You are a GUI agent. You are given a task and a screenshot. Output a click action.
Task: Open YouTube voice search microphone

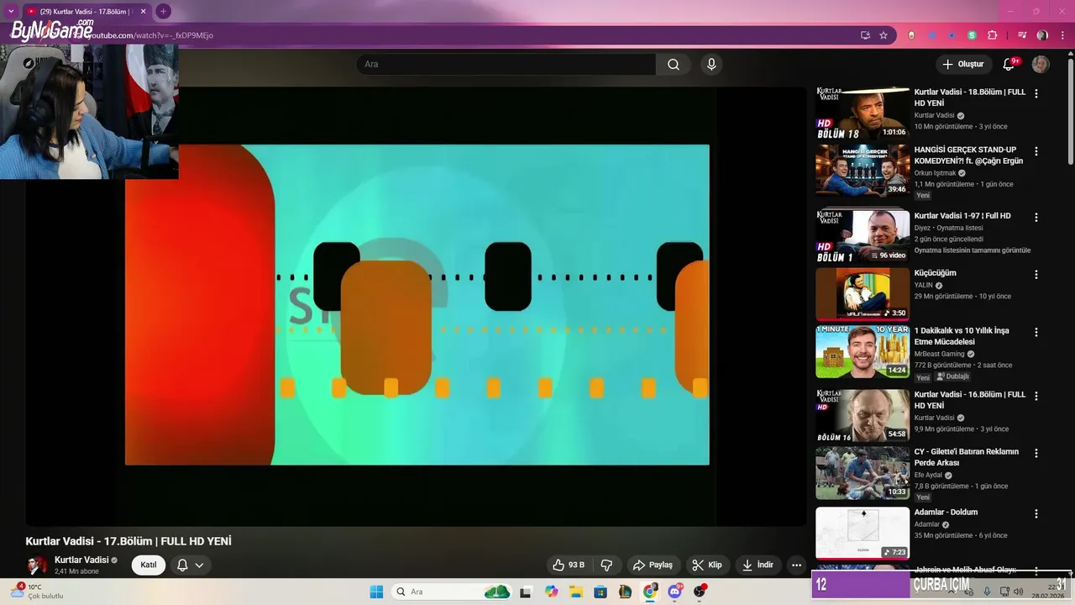tap(711, 65)
